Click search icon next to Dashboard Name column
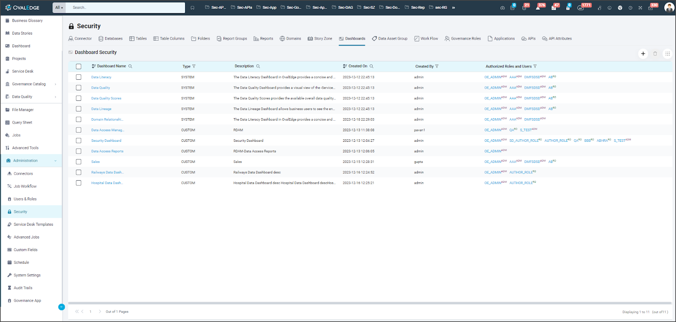Screen dimensions: 676x322 130,66
